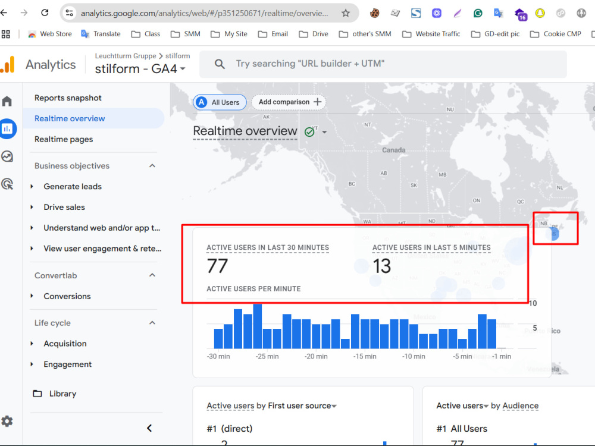Collapse the Business objectives section
This screenshot has width=595, height=446.
tap(152, 166)
